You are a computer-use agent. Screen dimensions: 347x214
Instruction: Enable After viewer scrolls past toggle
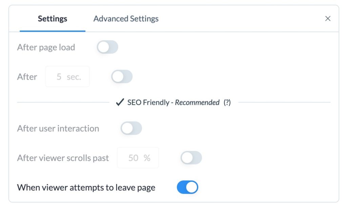(x=191, y=158)
